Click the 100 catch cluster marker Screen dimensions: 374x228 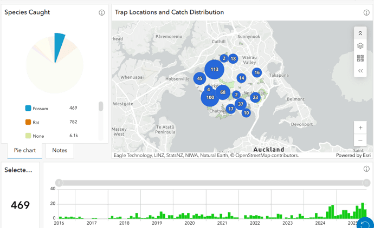point(210,97)
